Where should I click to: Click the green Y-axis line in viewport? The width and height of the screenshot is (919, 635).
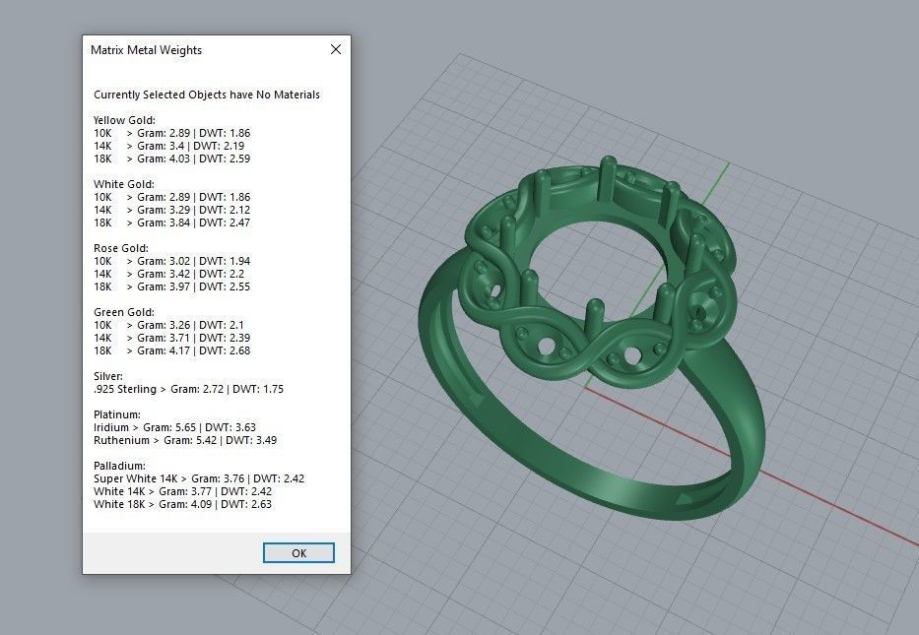point(718,183)
